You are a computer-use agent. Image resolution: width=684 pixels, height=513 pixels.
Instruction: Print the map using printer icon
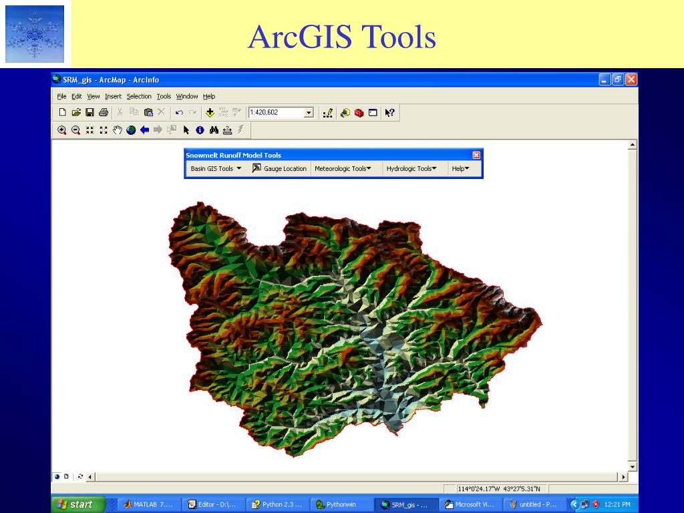point(104,112)
